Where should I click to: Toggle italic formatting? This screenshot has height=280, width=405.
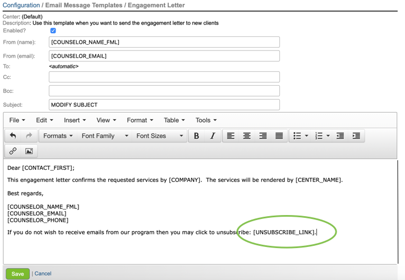coord(213,136)
